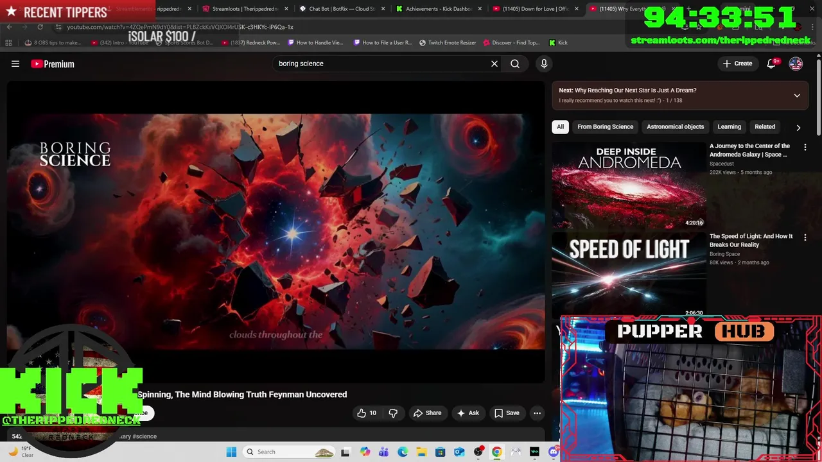
Task: Open How to File a User R... bookmark
Action: click(x=382, y=42)
